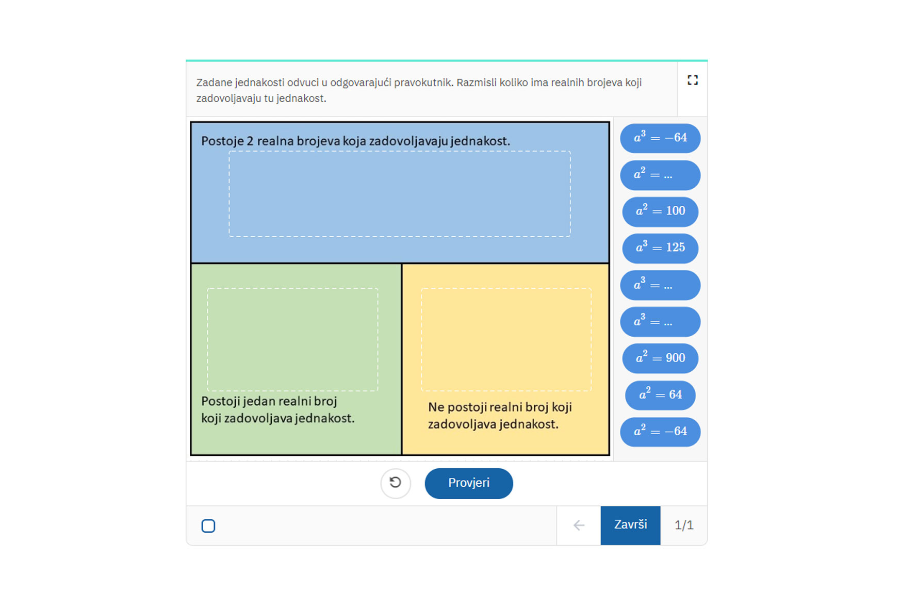Select the a³ = −64 equation chip
Image resolution: width=901 pixels, height=592 pixels.
660,138
